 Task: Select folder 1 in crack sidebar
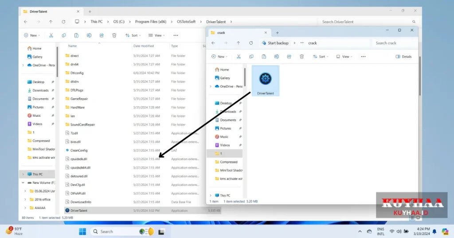(225, 154)
